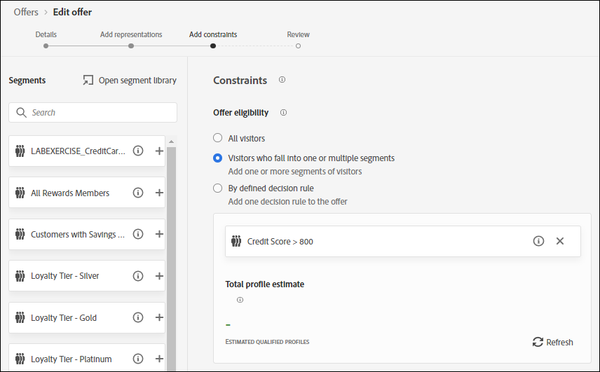Click people icon of Credit Score > 800
This screenshot has width=600, height=372.
tap(236, 241)
